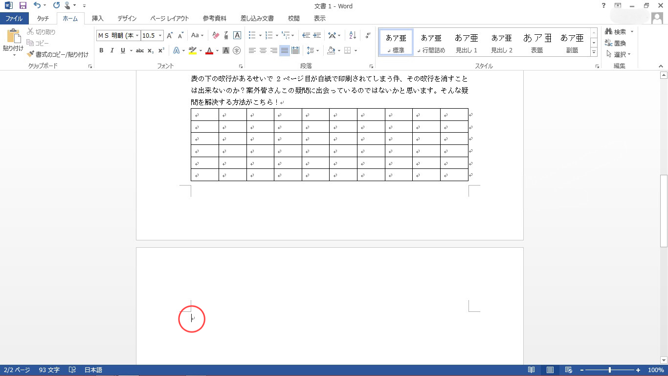Click the Increase Indent icon
The height and width of the screenshot is (376, 668).
click(317, 35)
